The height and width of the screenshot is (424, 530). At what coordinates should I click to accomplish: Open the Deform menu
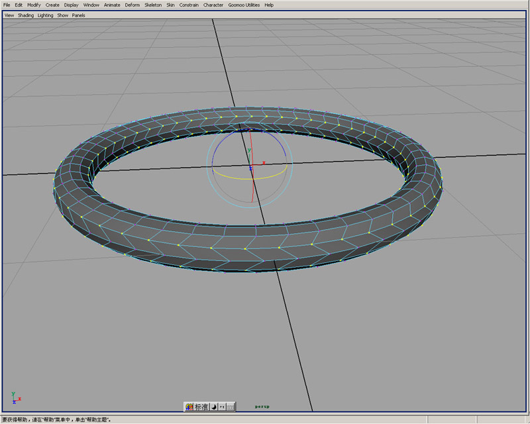click(x=132, y=5)
